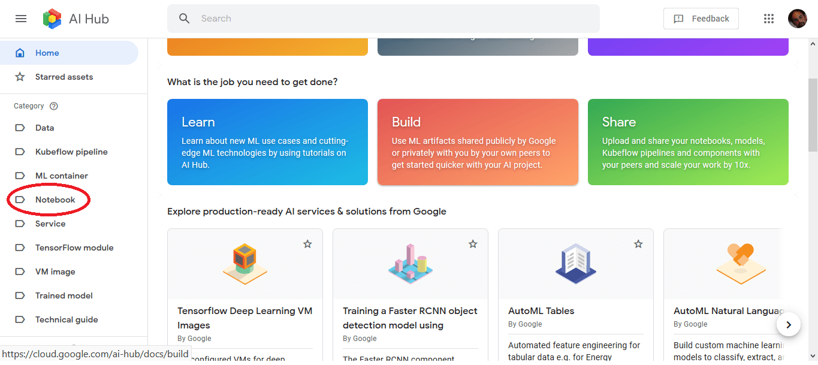Click the AutoML Tables building illustration
This screenshot has width=818, height=365.
point(576,263)
